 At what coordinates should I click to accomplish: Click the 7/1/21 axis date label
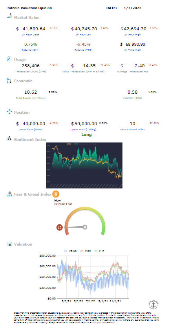click(91, 301)
